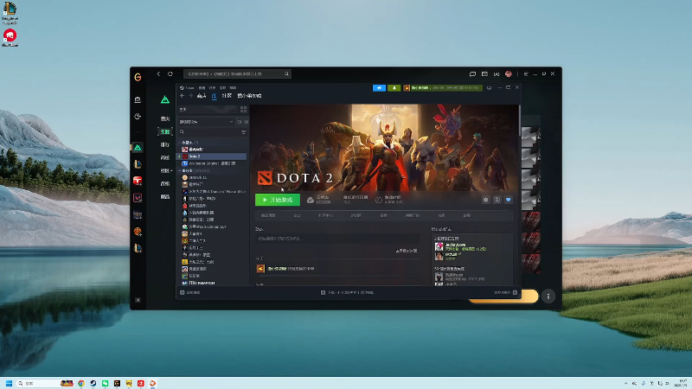
Task: Toggle the ready-to-play filter icon
Action: pos(246,122)
